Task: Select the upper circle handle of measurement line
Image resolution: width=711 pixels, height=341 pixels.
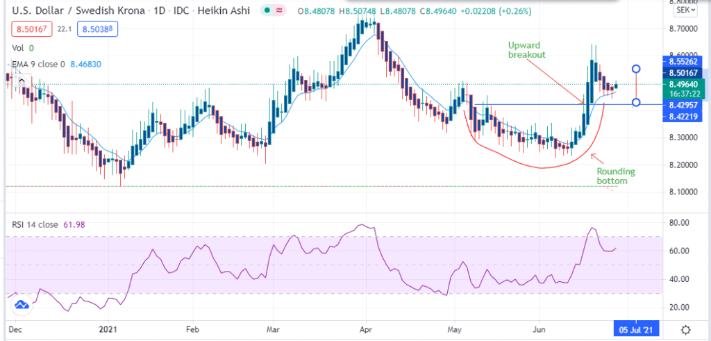Action: [635, 69]
